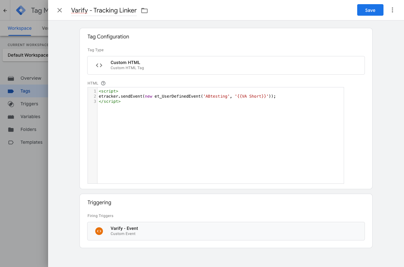Click the etracker.sendEvent code line
Screen dimensions: 404x267
(x=187, y=96)
